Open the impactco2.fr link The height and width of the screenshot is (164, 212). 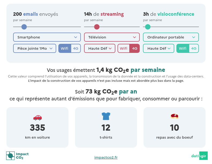pos(106,157)
